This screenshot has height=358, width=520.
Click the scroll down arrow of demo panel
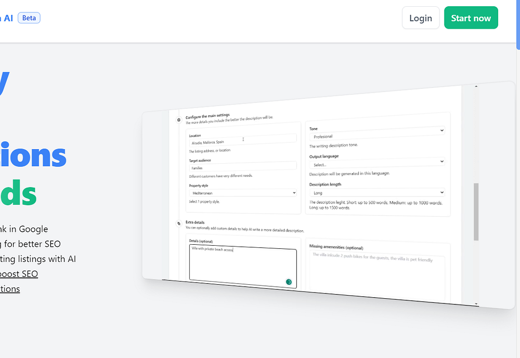[476, 303]
